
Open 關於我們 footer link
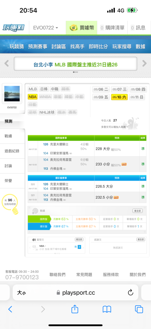pyautogui.click(x=138, y=274)
